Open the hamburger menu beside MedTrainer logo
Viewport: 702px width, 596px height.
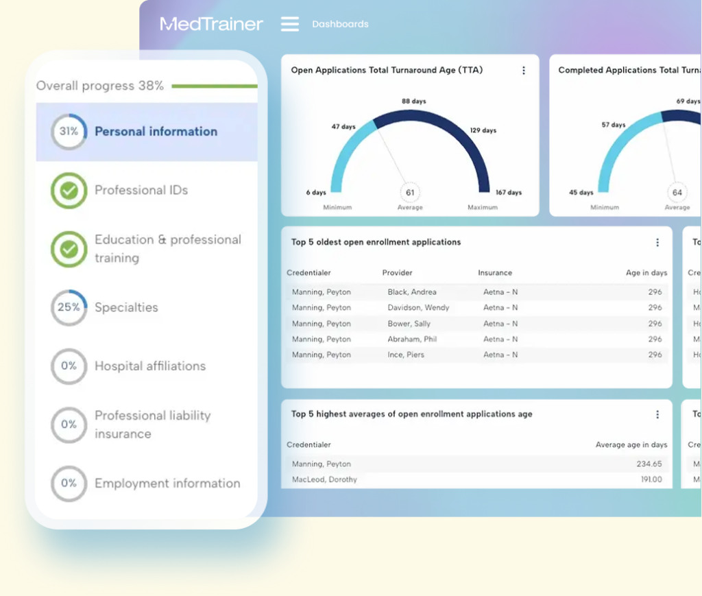click(x=290, y=24)
